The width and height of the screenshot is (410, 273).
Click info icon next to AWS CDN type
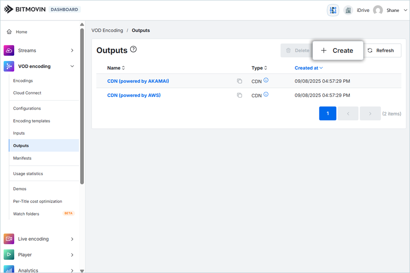tap(266, 95)
